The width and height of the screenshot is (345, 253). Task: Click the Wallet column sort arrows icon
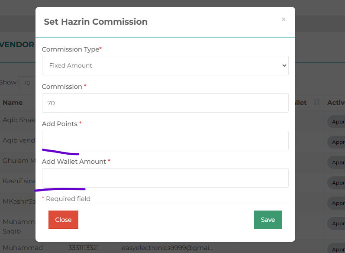coord(316,103)
